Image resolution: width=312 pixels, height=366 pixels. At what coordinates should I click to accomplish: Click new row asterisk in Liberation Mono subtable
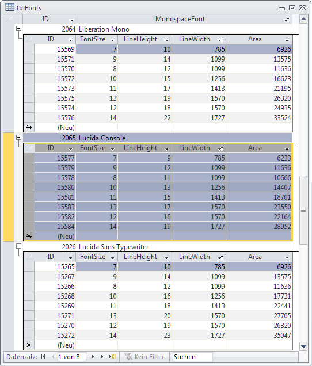[29, 128]
